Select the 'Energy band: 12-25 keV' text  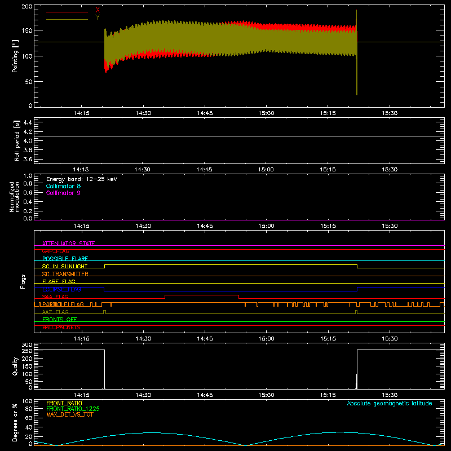pos(82,179)
